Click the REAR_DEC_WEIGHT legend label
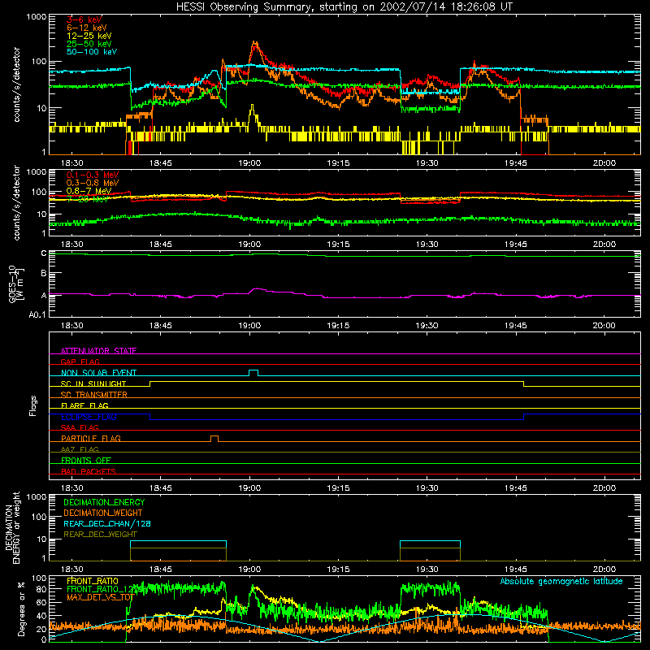650x650 pixels. click(100, 535)
